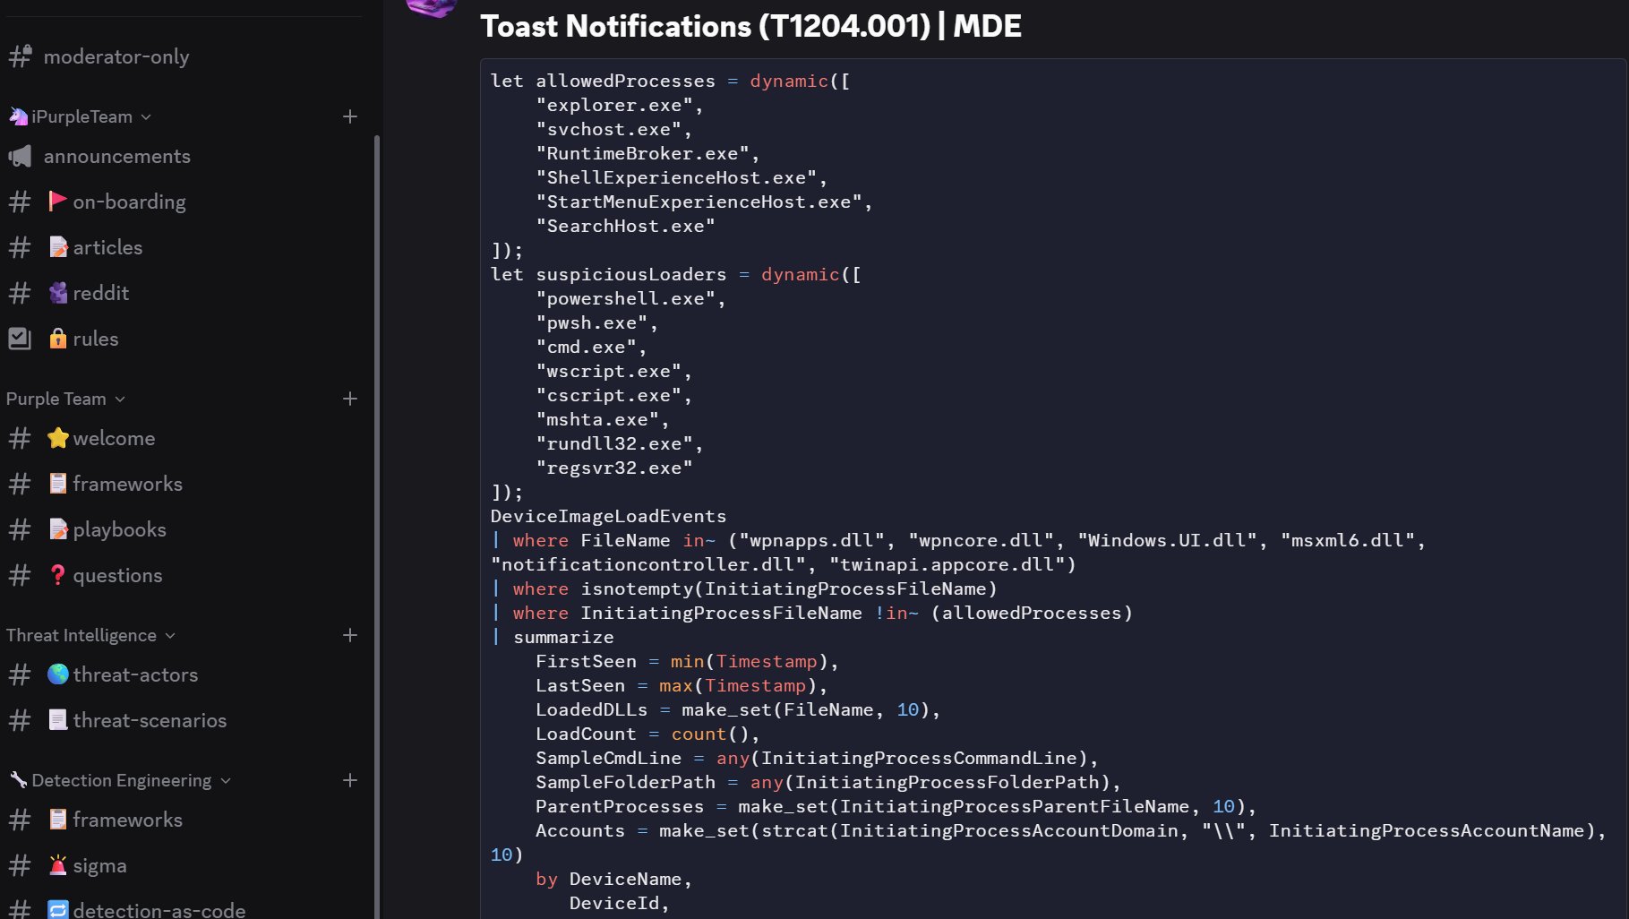This screenshot has height=919, width=1629.
Task: Click plus icon beside Purple Team category
Action: tap(350, 399)
